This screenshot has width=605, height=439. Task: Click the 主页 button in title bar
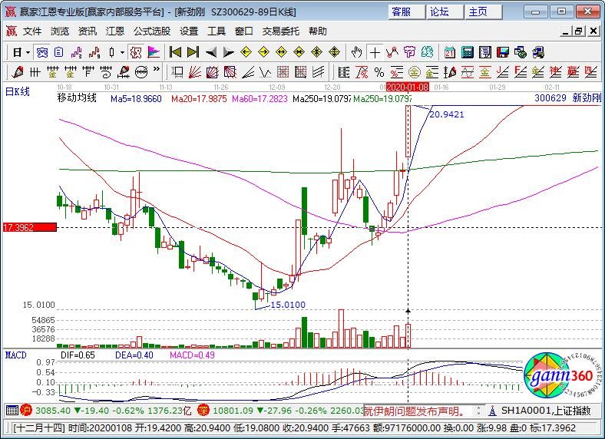click(x=484, y=12)
